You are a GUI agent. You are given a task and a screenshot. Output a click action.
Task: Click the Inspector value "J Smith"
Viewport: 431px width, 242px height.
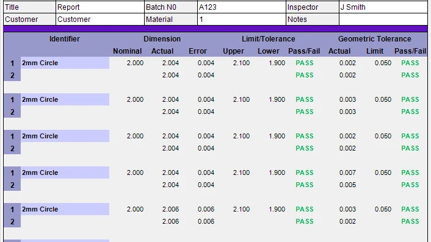pyautogui.click(x=383, y=7)
